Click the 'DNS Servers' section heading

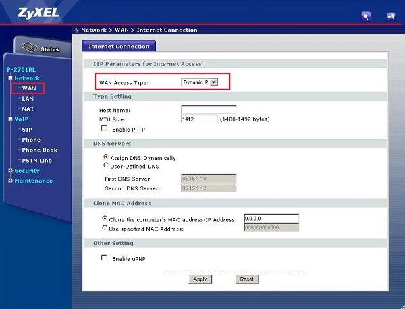pos(112,144)
